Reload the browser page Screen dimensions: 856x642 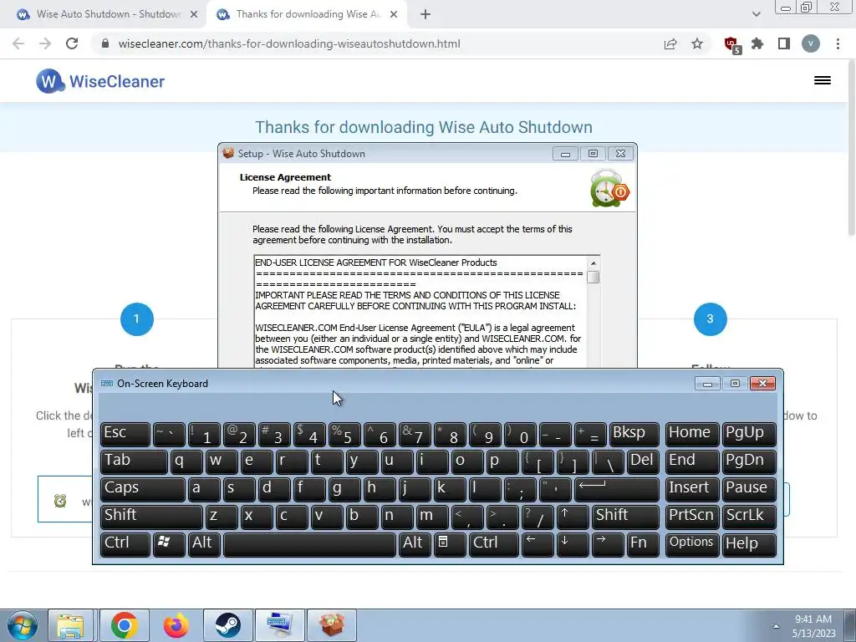click(72, 43)
